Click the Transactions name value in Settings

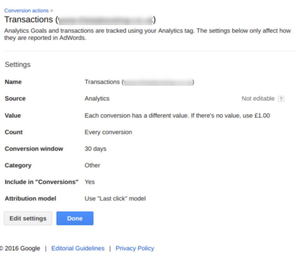click(139, 82)
